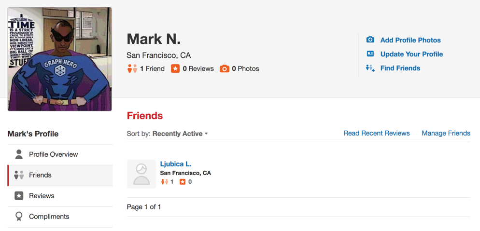The width and height of the screenshot is (480, 231).
Task: Click Mark's Graph Hero profile photo
Action: point(60,59)
